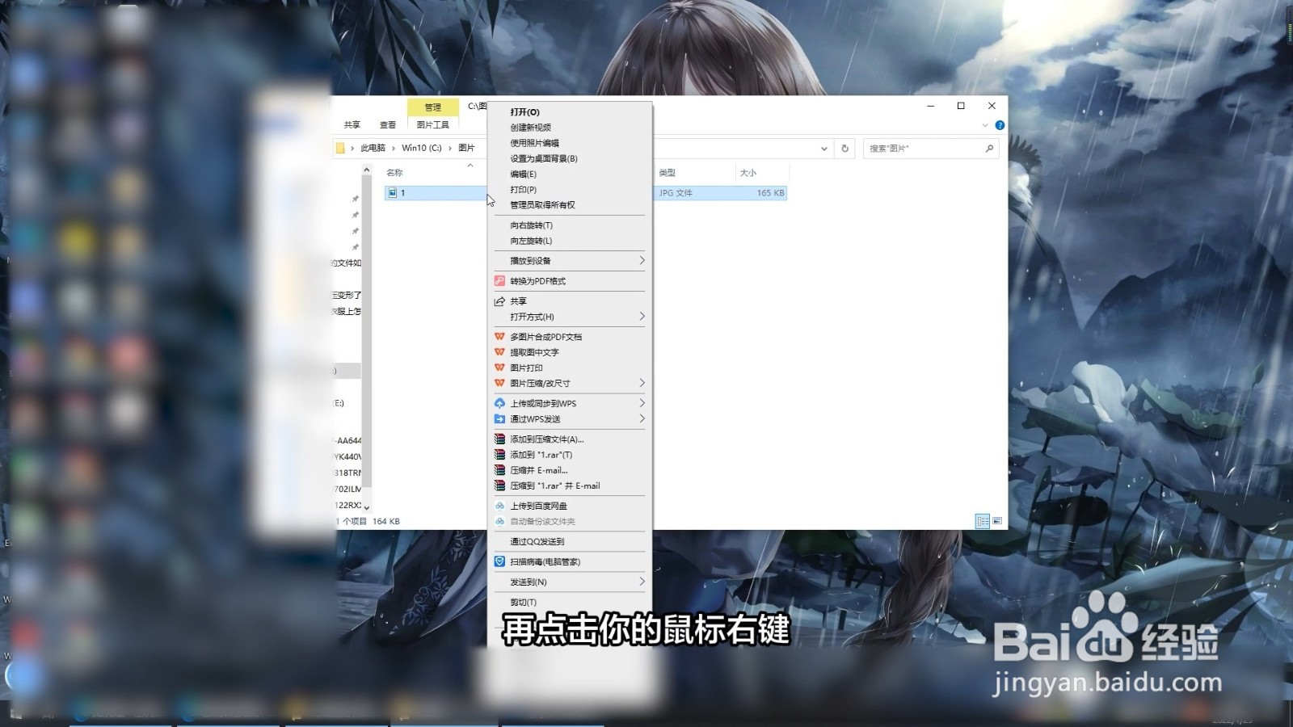
Task: Click the WPS 图片打印 printer icon
Action: [499, 368]
